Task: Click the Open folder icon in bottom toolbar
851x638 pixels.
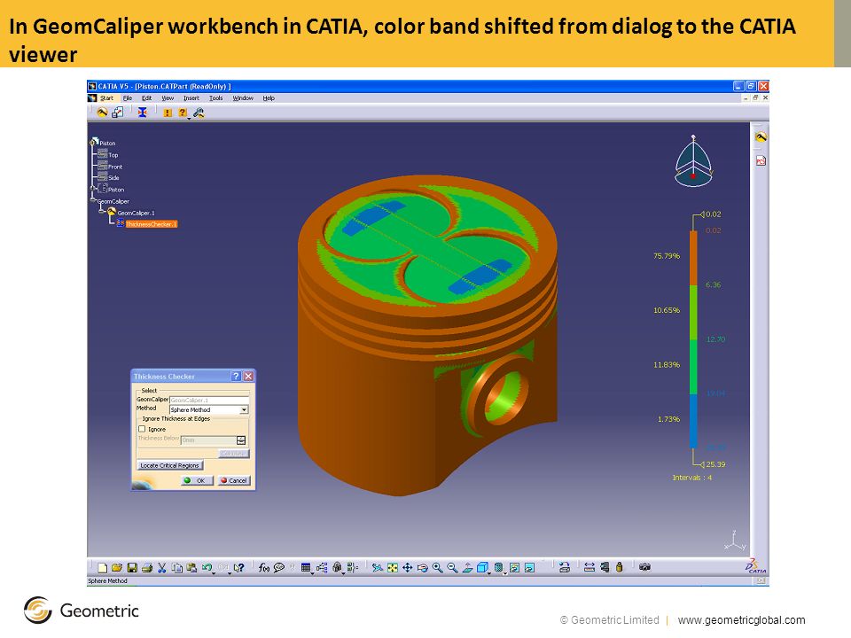Action: (x=117, y=567)
